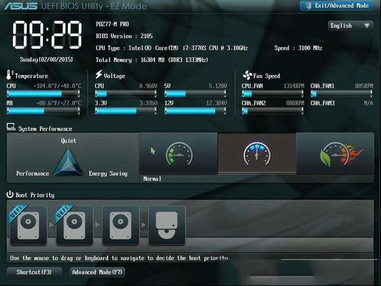Click the ASUS logo
The width and height of the screenshot is (381, 286).
tap(21, 6)
